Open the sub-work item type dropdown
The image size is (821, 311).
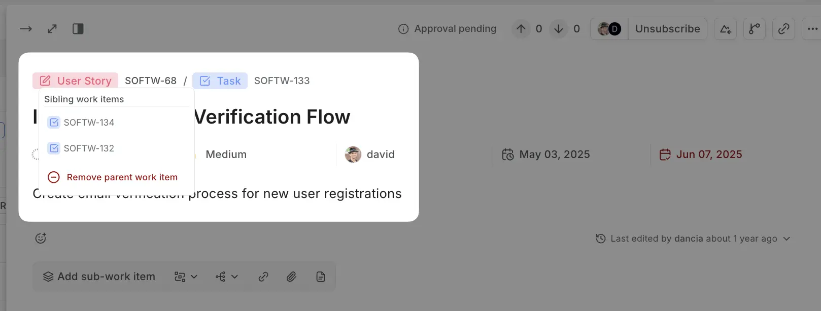(186, 277)
